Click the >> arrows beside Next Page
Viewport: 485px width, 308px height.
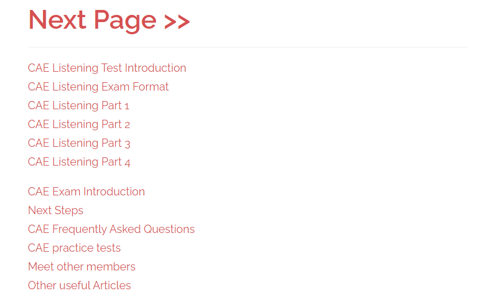click(177, 22)
